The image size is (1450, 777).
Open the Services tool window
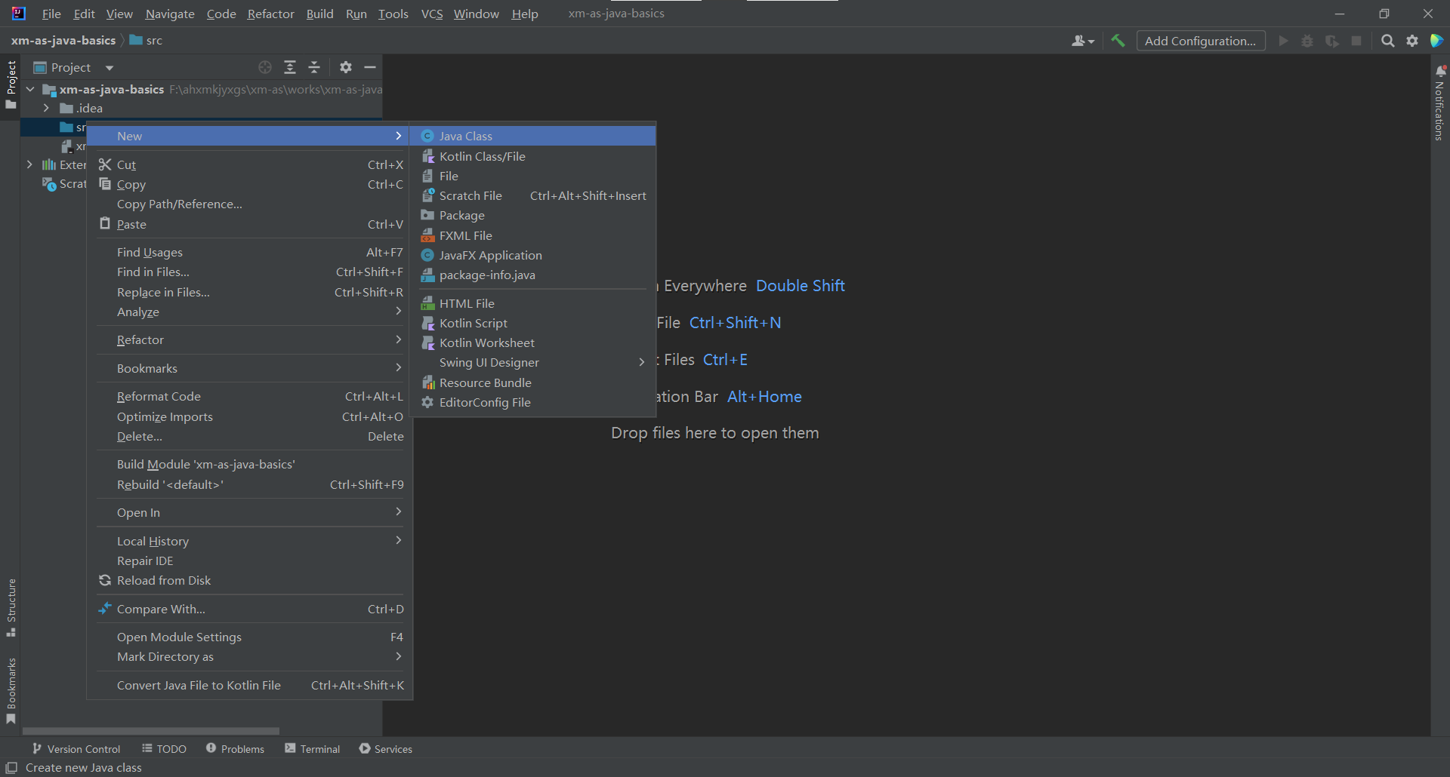click(x=386, y=748)
